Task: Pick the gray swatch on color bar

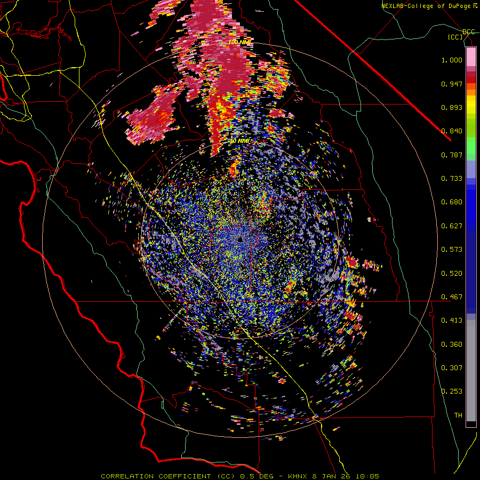Action: pos(471,371)
